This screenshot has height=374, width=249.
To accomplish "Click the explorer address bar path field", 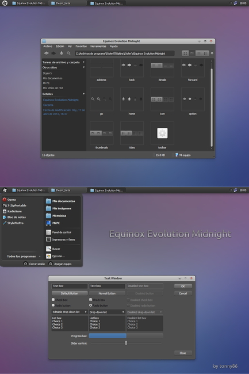I will (x=125, y=54).
